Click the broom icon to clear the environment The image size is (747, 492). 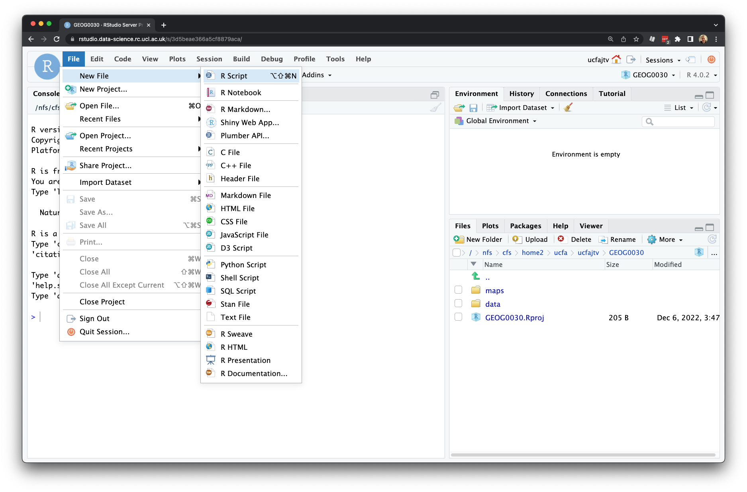pos(568,108)
